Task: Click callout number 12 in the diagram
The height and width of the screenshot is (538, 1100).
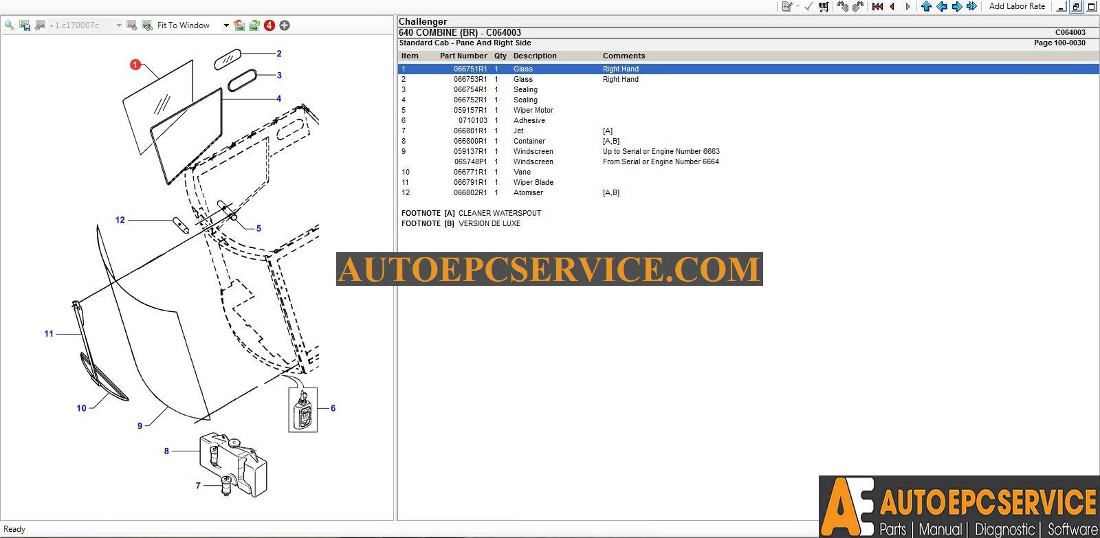Action: click(x=120, y=220)
